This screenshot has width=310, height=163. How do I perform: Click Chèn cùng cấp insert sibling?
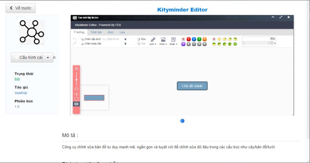(x=91, y=44)
